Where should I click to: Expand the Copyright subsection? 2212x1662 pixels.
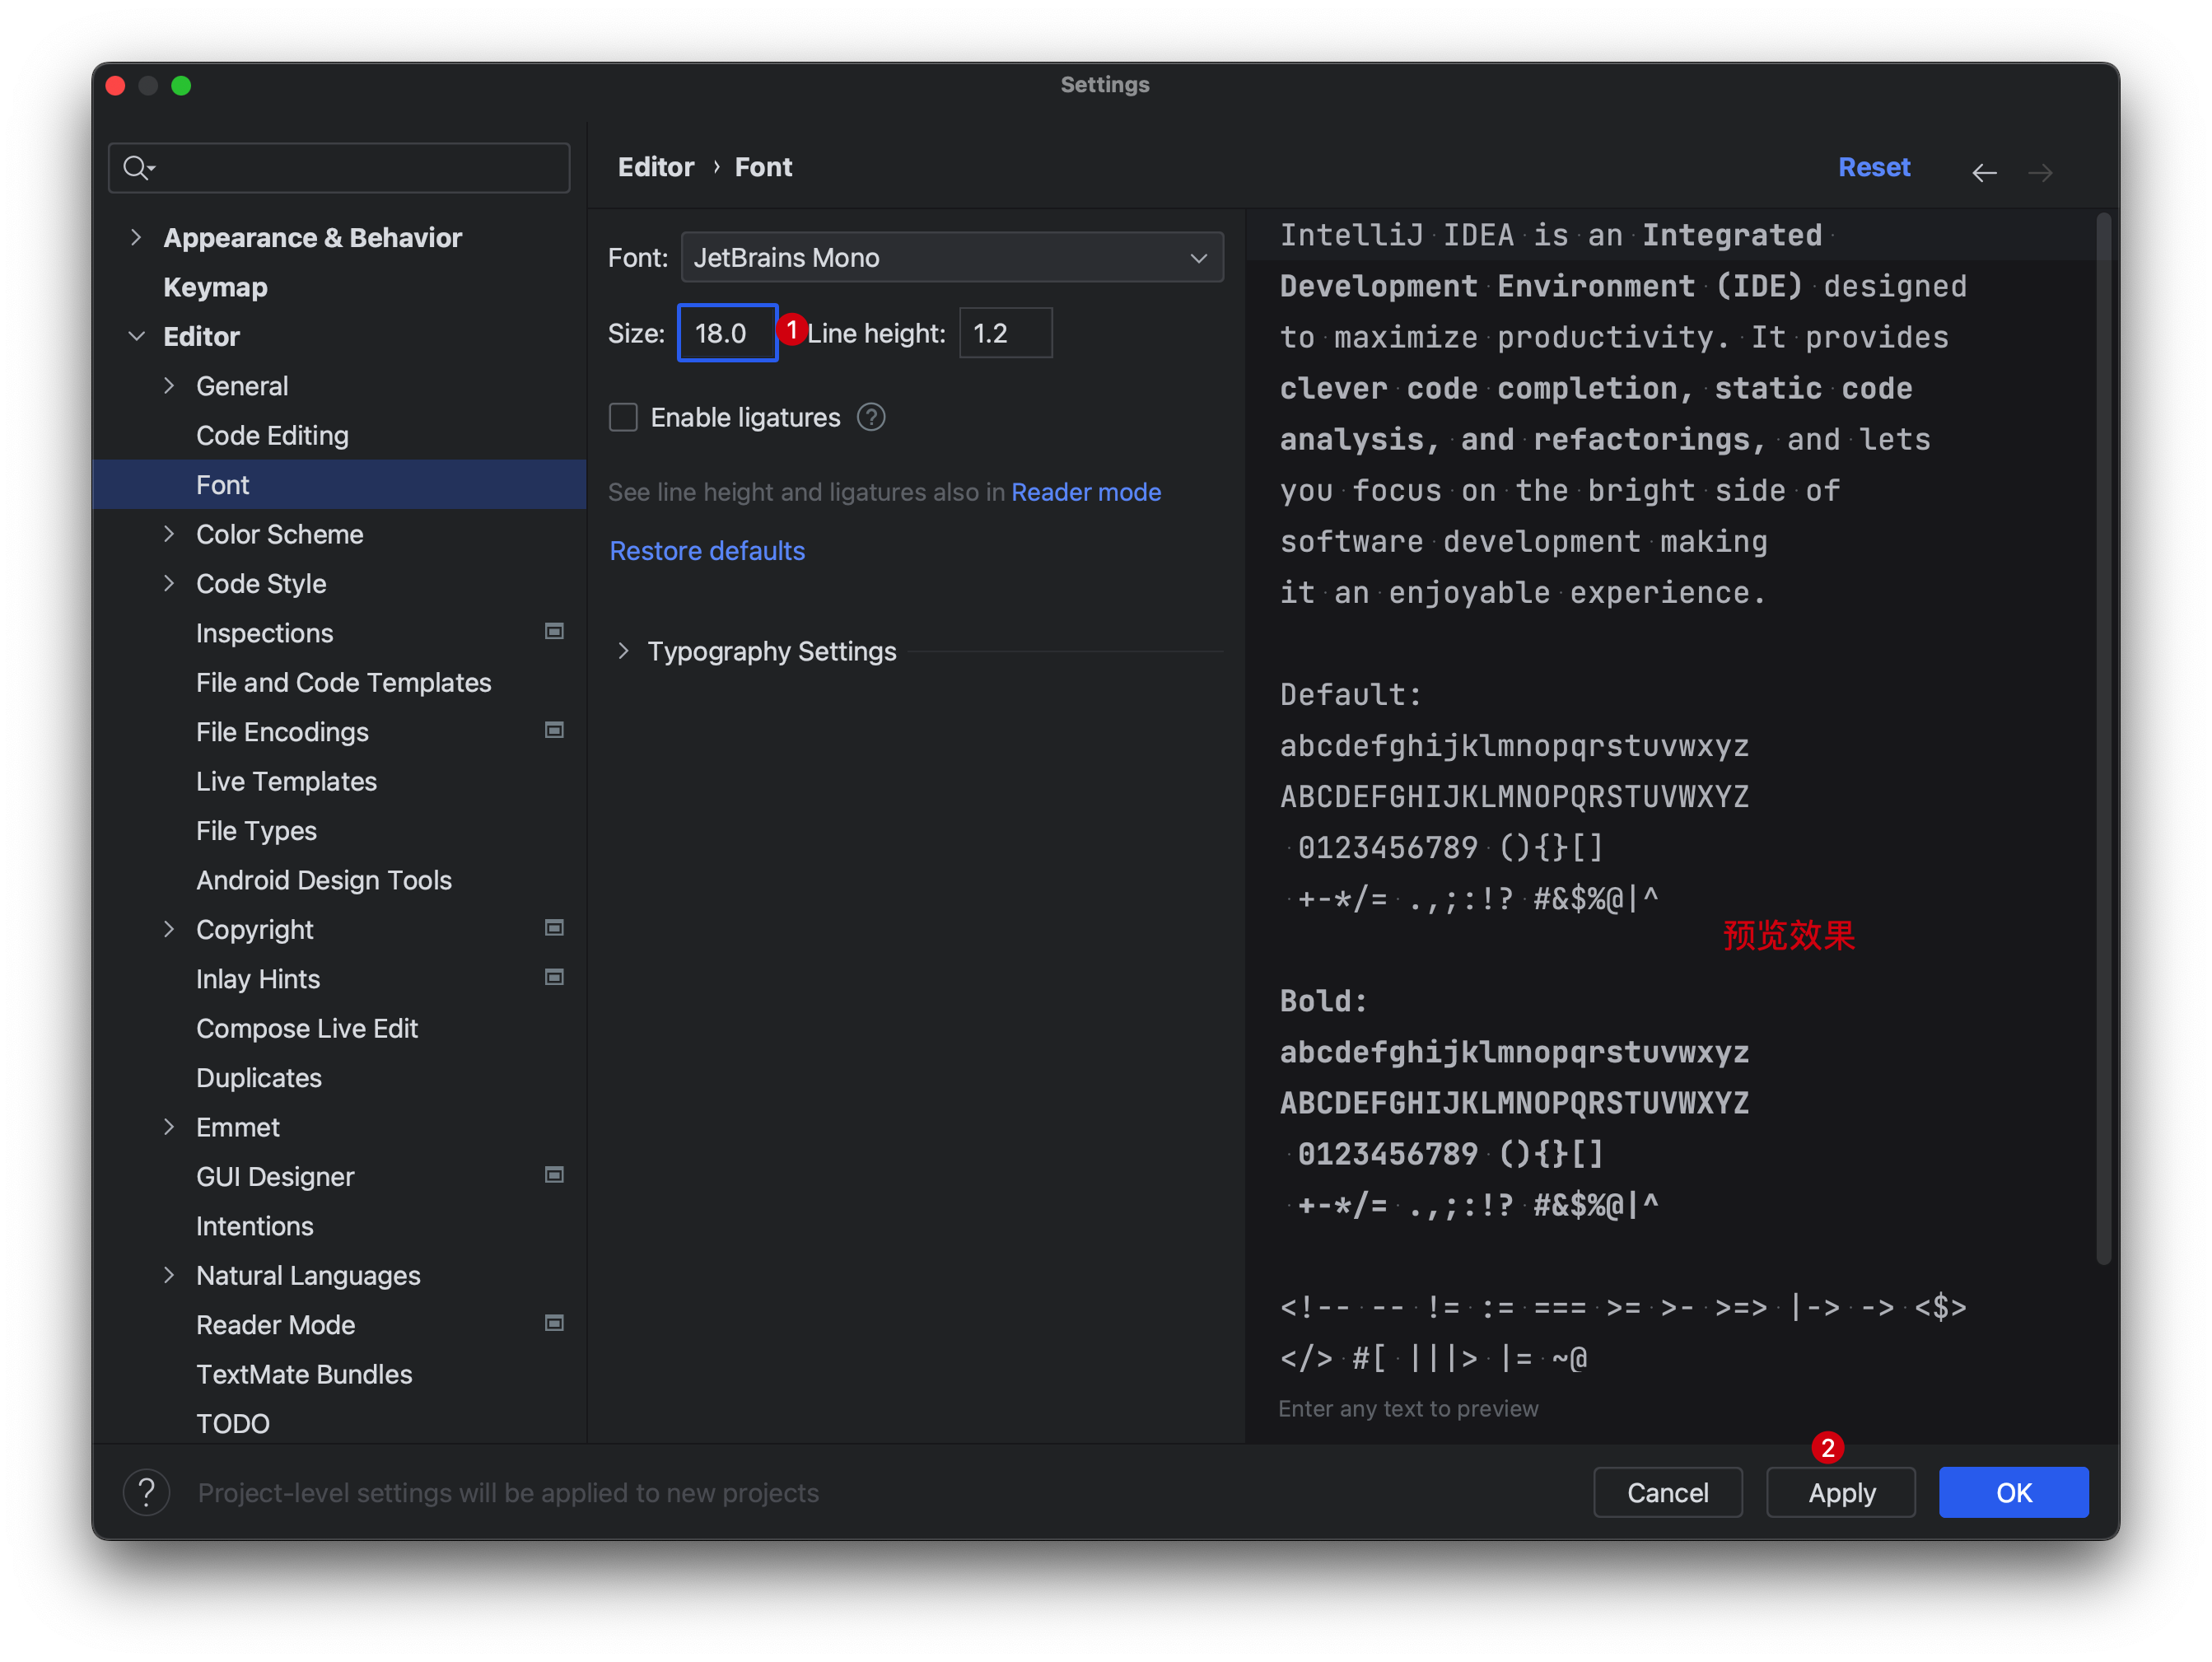[169, 929]
